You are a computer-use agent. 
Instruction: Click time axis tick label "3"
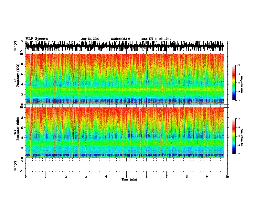86,176
